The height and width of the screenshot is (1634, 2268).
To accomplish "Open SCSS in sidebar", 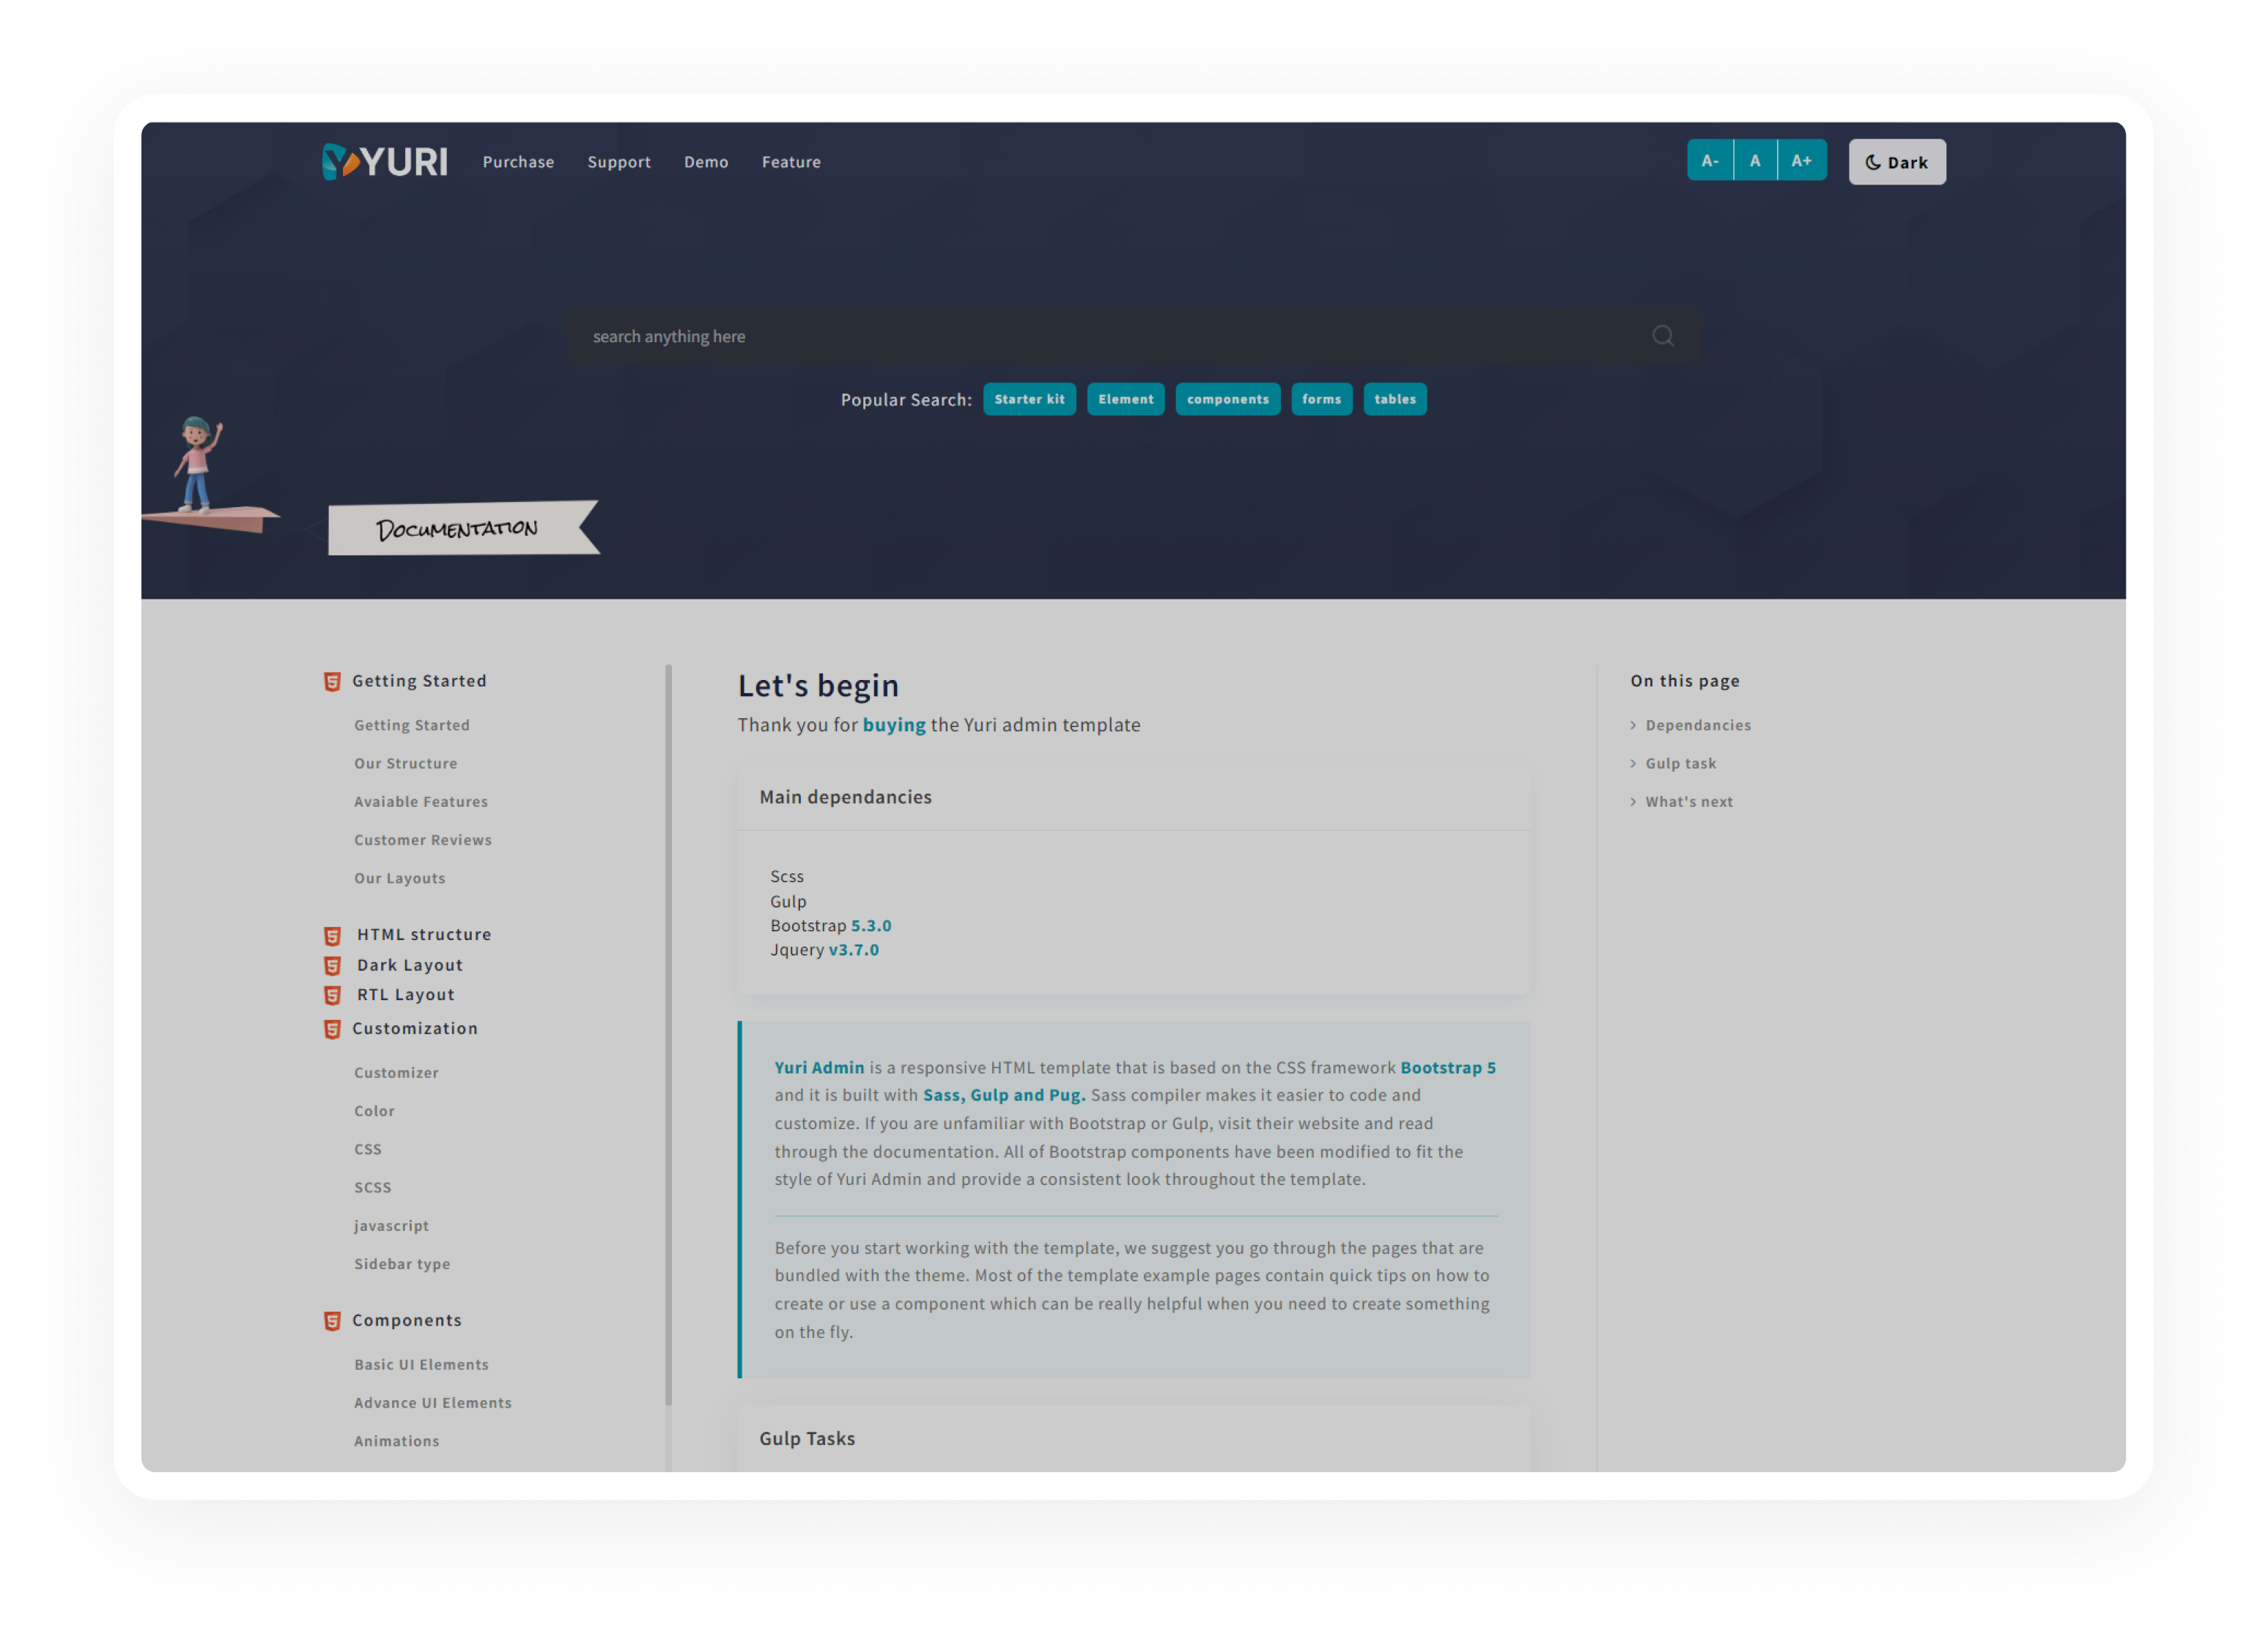I will (372, 1187).
